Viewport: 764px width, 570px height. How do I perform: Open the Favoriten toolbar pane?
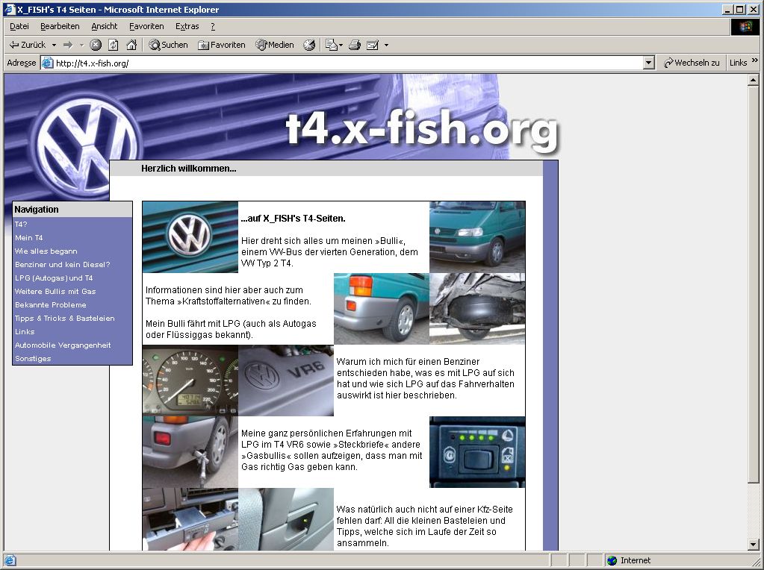(x=221, y=45)
